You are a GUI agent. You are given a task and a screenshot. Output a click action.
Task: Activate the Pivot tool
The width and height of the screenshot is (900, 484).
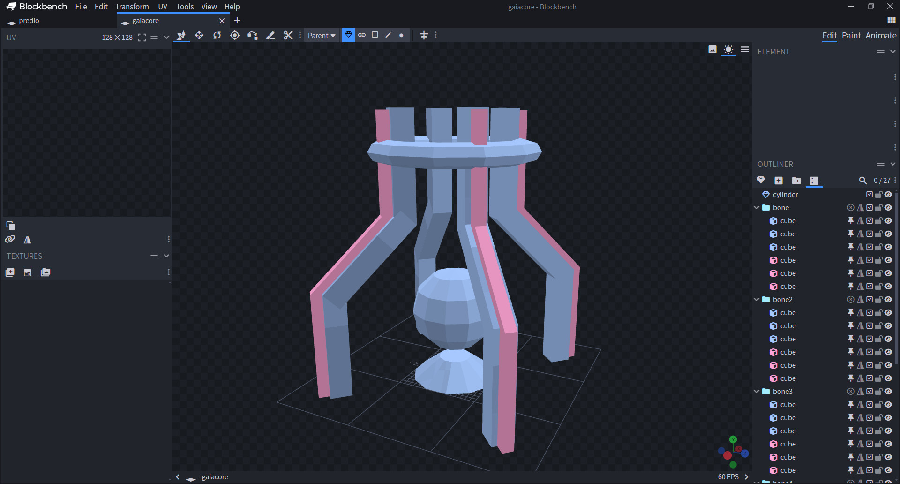(235, 36)
